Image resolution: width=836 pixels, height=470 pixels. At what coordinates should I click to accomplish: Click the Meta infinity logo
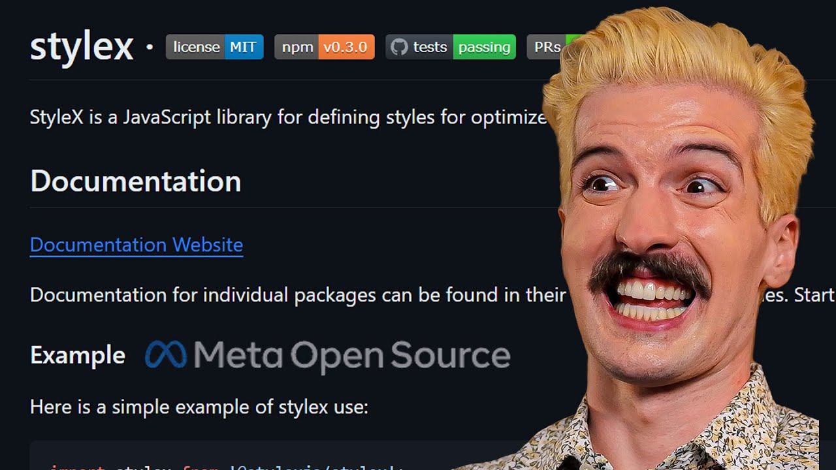[166, 355]
